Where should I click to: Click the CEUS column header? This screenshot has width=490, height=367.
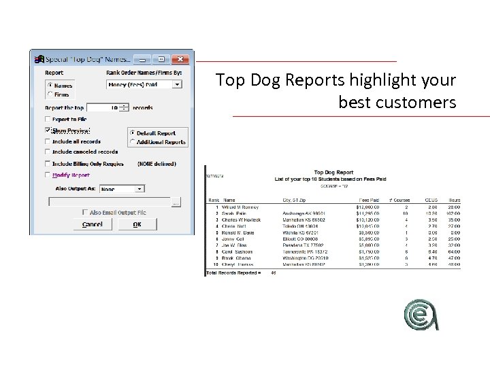[x=431, y=200]
